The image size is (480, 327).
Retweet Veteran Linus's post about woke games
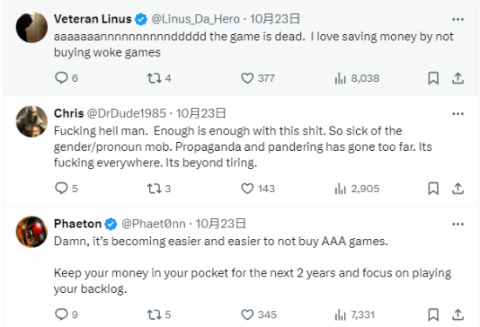[154, 78]
